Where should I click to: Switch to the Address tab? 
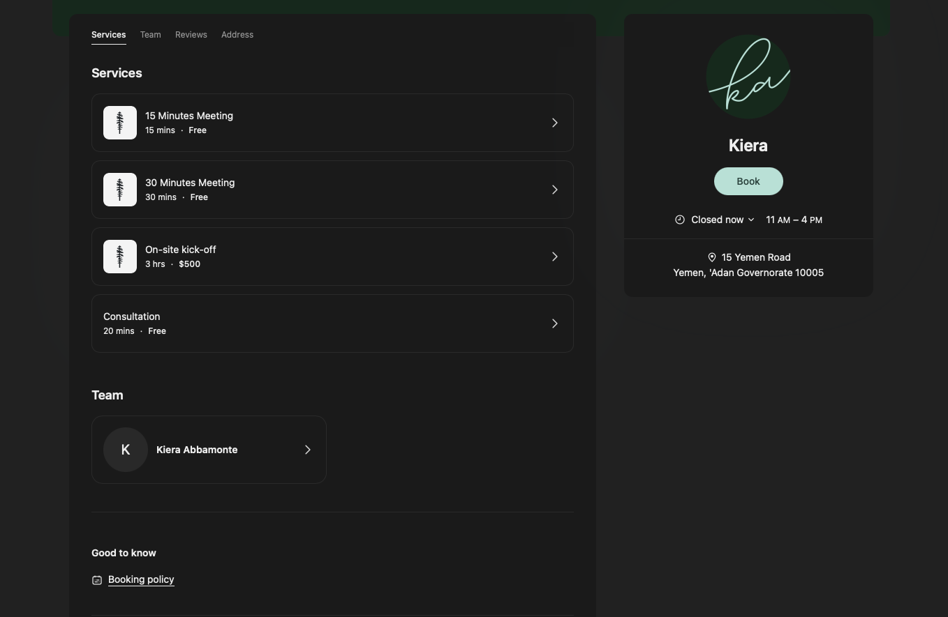pyautogui.click(x=237, y=34)
